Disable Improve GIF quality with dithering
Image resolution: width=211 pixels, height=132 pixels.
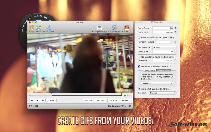139,89
